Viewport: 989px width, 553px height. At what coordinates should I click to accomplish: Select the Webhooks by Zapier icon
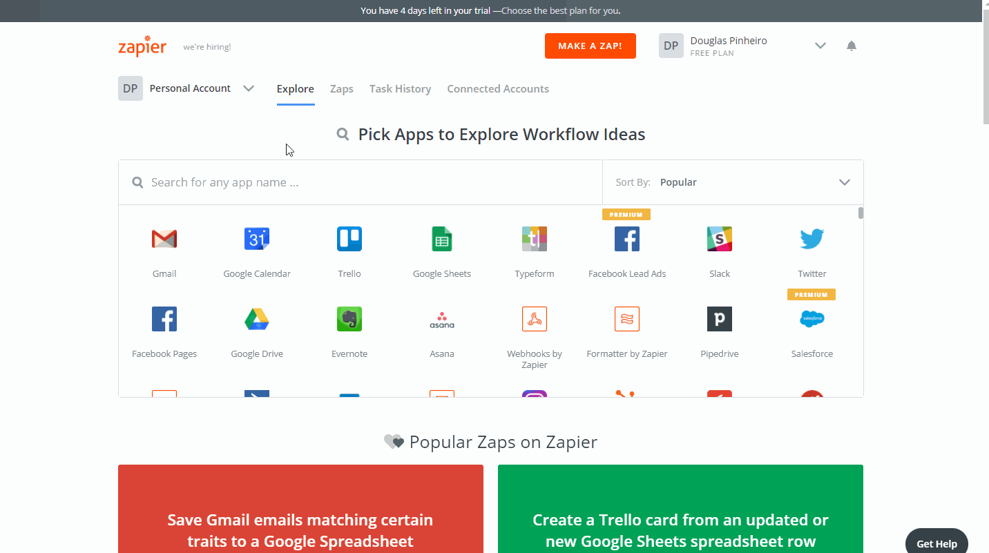pos(535,319)
